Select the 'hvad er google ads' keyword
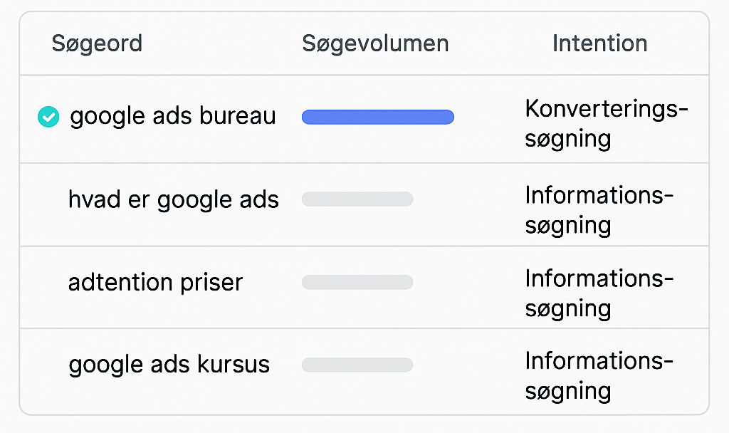Image resolution: width=729 pixels, height=433 pixels. click(x=173, y=200)
